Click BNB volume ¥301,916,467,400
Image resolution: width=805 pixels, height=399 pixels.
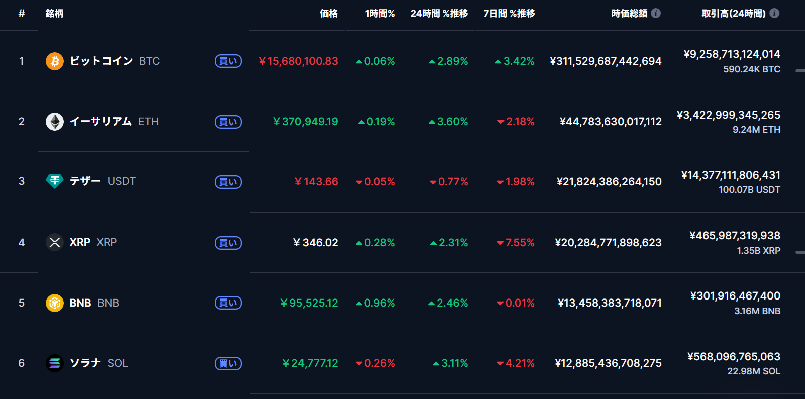(x=735, y=296)
